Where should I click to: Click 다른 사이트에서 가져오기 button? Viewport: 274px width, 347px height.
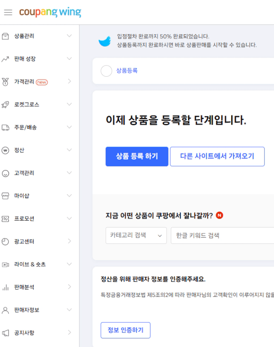[217, 156]
